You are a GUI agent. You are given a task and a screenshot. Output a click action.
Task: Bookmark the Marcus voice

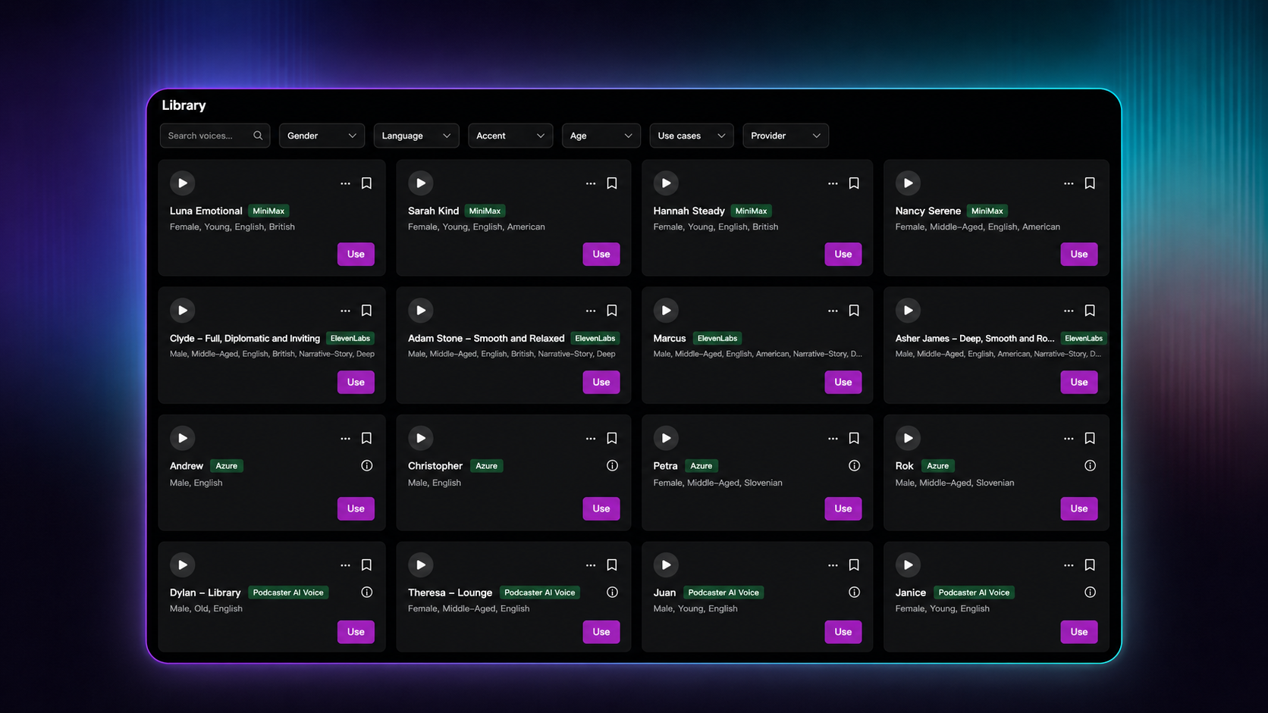click(x=854, y=311)
